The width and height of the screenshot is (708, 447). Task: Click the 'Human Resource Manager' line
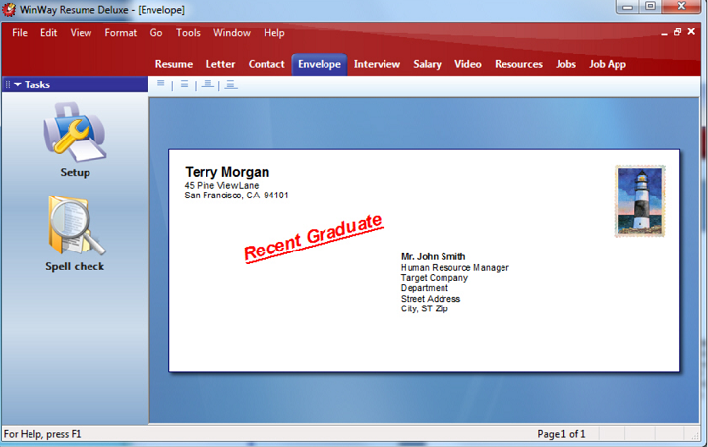click(454, 267)
